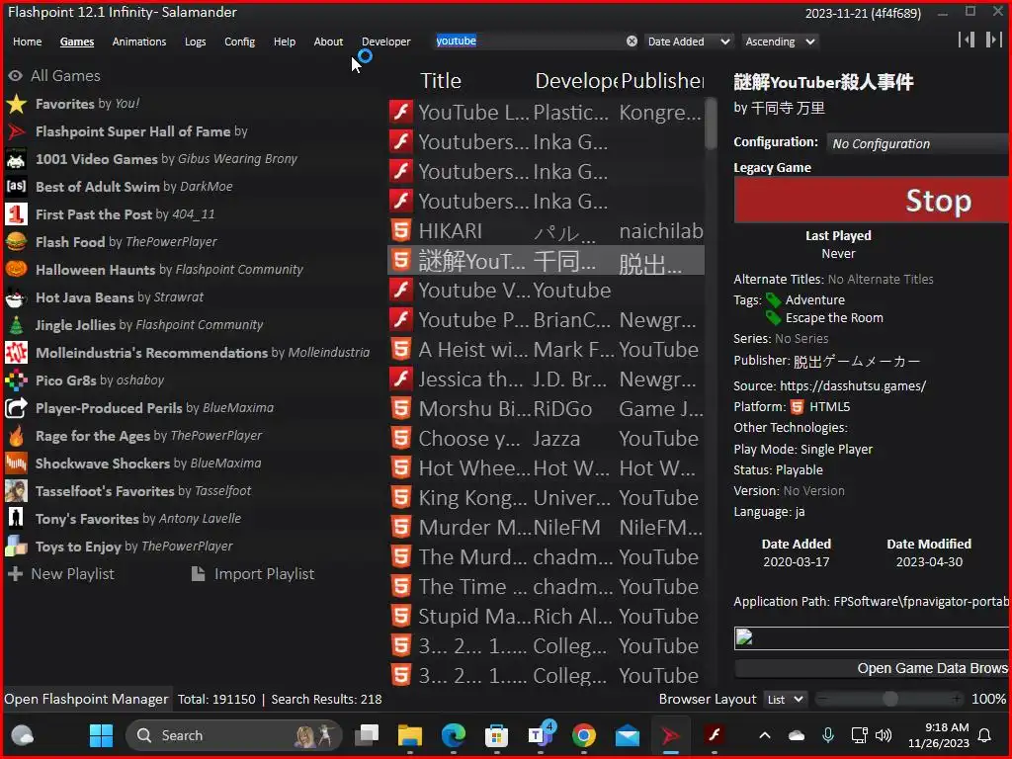Open the Animations tab

(x=138, y=42)
